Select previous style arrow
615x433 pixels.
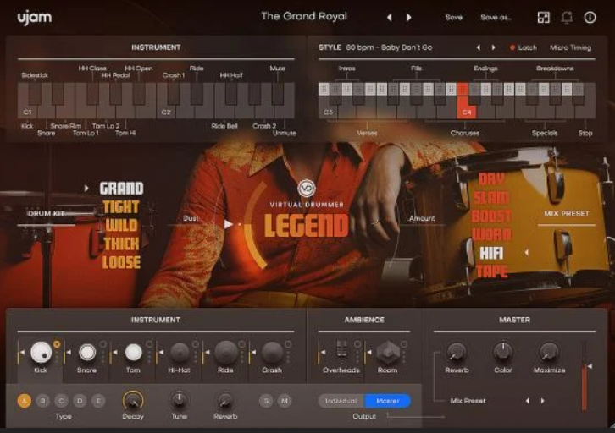tap(478, 47)
